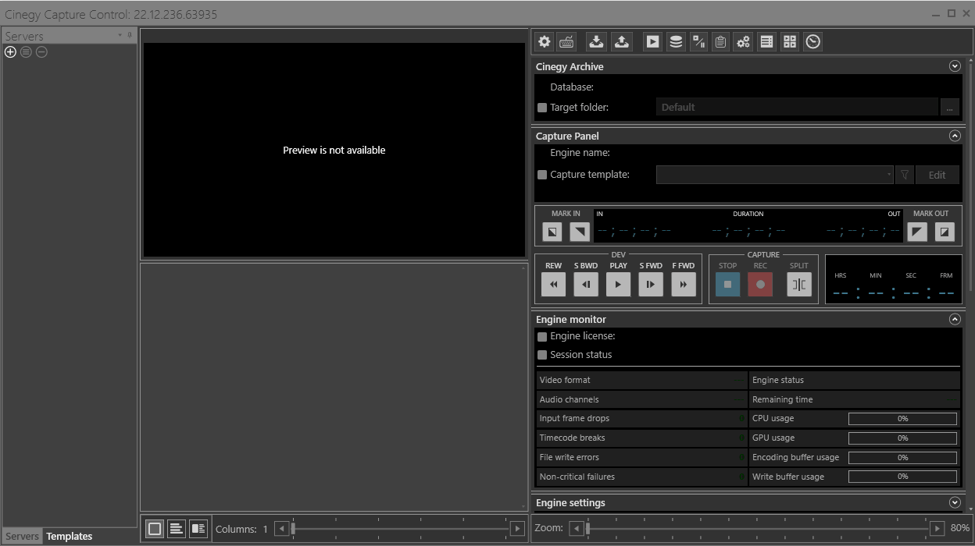
Task: Switch to the Templates tab
Action: [x=69, y=536]
